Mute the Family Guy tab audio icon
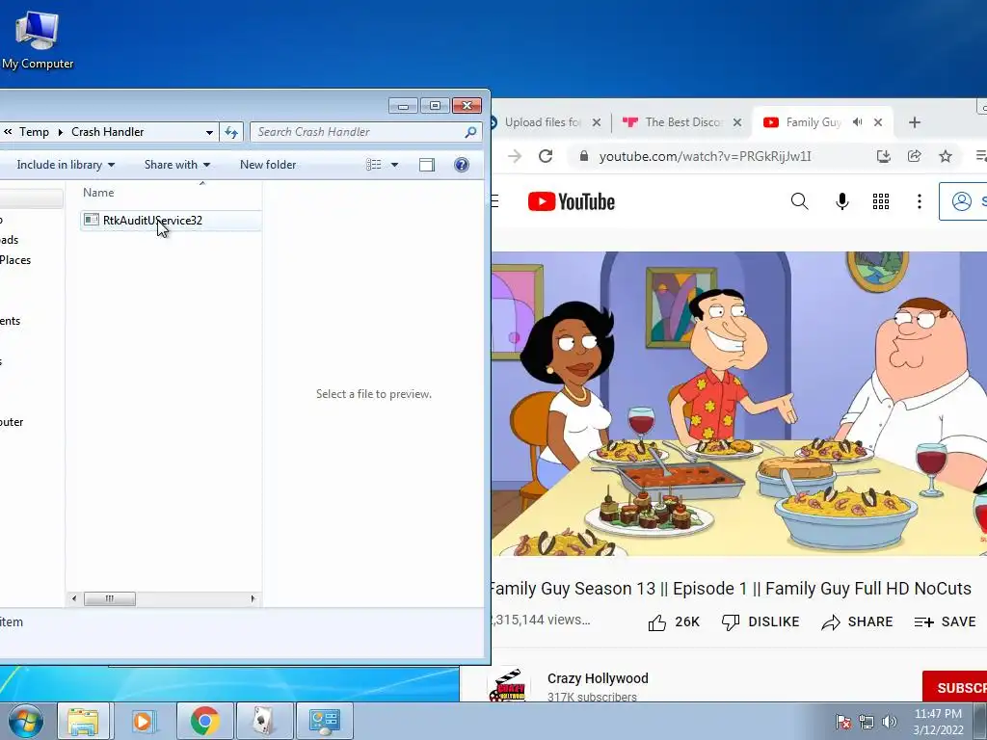Screen dimensions: 987x740 point(857,122)
